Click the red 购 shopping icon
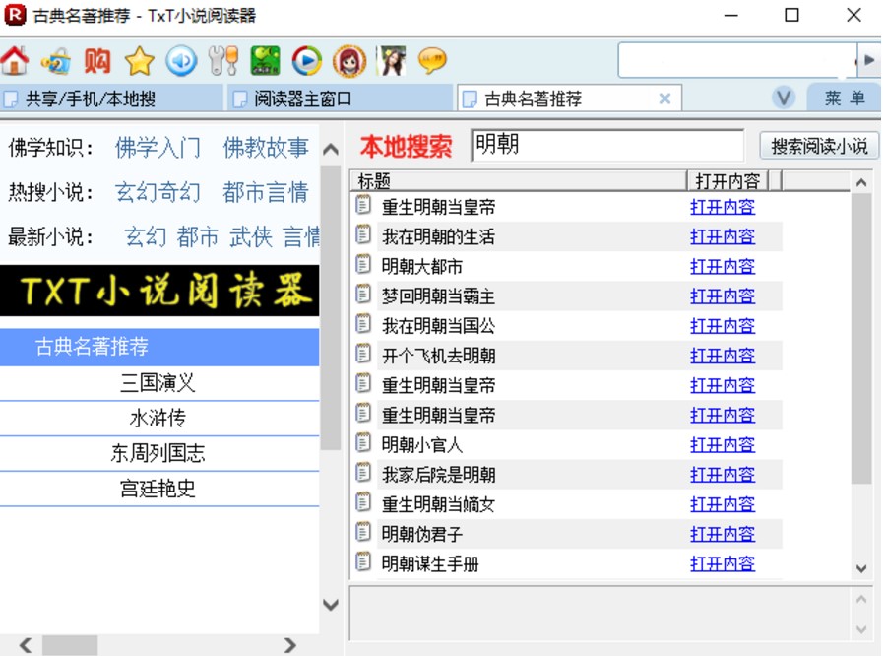The width and height of the screenshot is (885, 656). pyautogui.click(x=98, y=59)
